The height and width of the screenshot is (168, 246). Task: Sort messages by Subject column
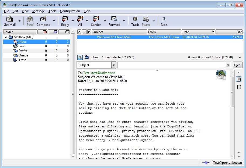[119, 32]
